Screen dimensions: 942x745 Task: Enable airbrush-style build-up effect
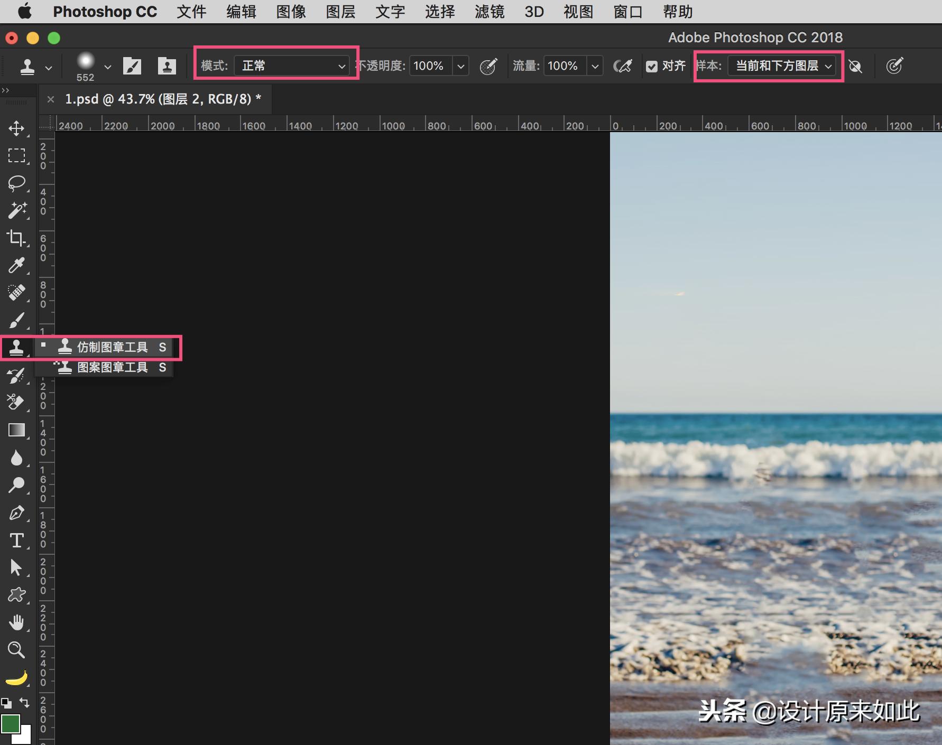point(622,67)
